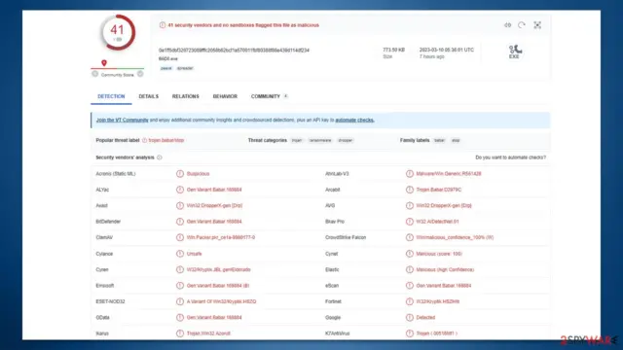This screenshot has height=350, width=623.
Task: Click the reanalyze refresh icon
Action: click(522, 25)
